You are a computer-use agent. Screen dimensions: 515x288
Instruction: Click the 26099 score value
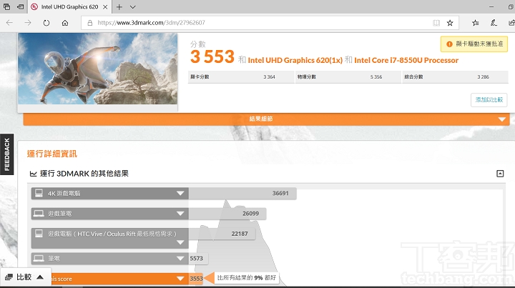[x=250, y=214]
